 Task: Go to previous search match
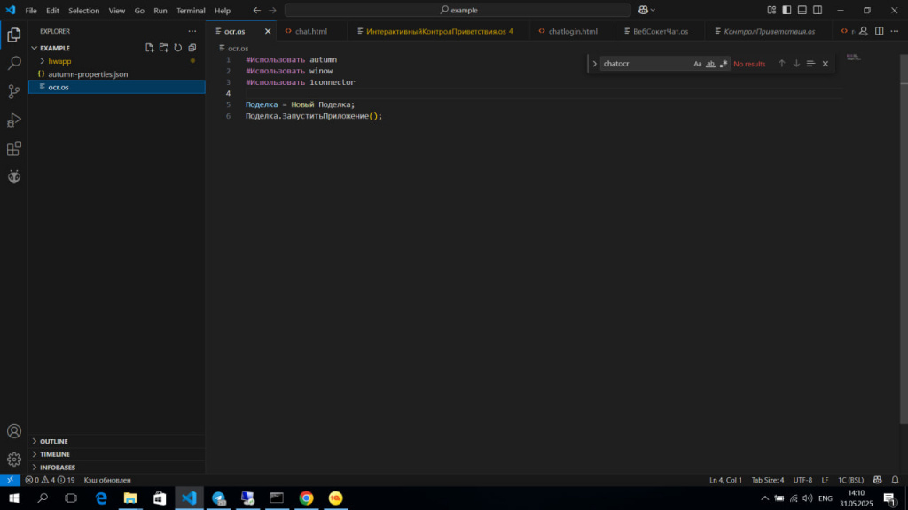pos(782,64)
